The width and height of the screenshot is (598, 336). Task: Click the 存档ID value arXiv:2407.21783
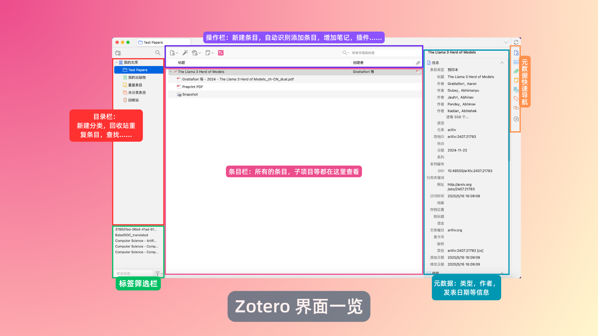[x=462, y=137]
